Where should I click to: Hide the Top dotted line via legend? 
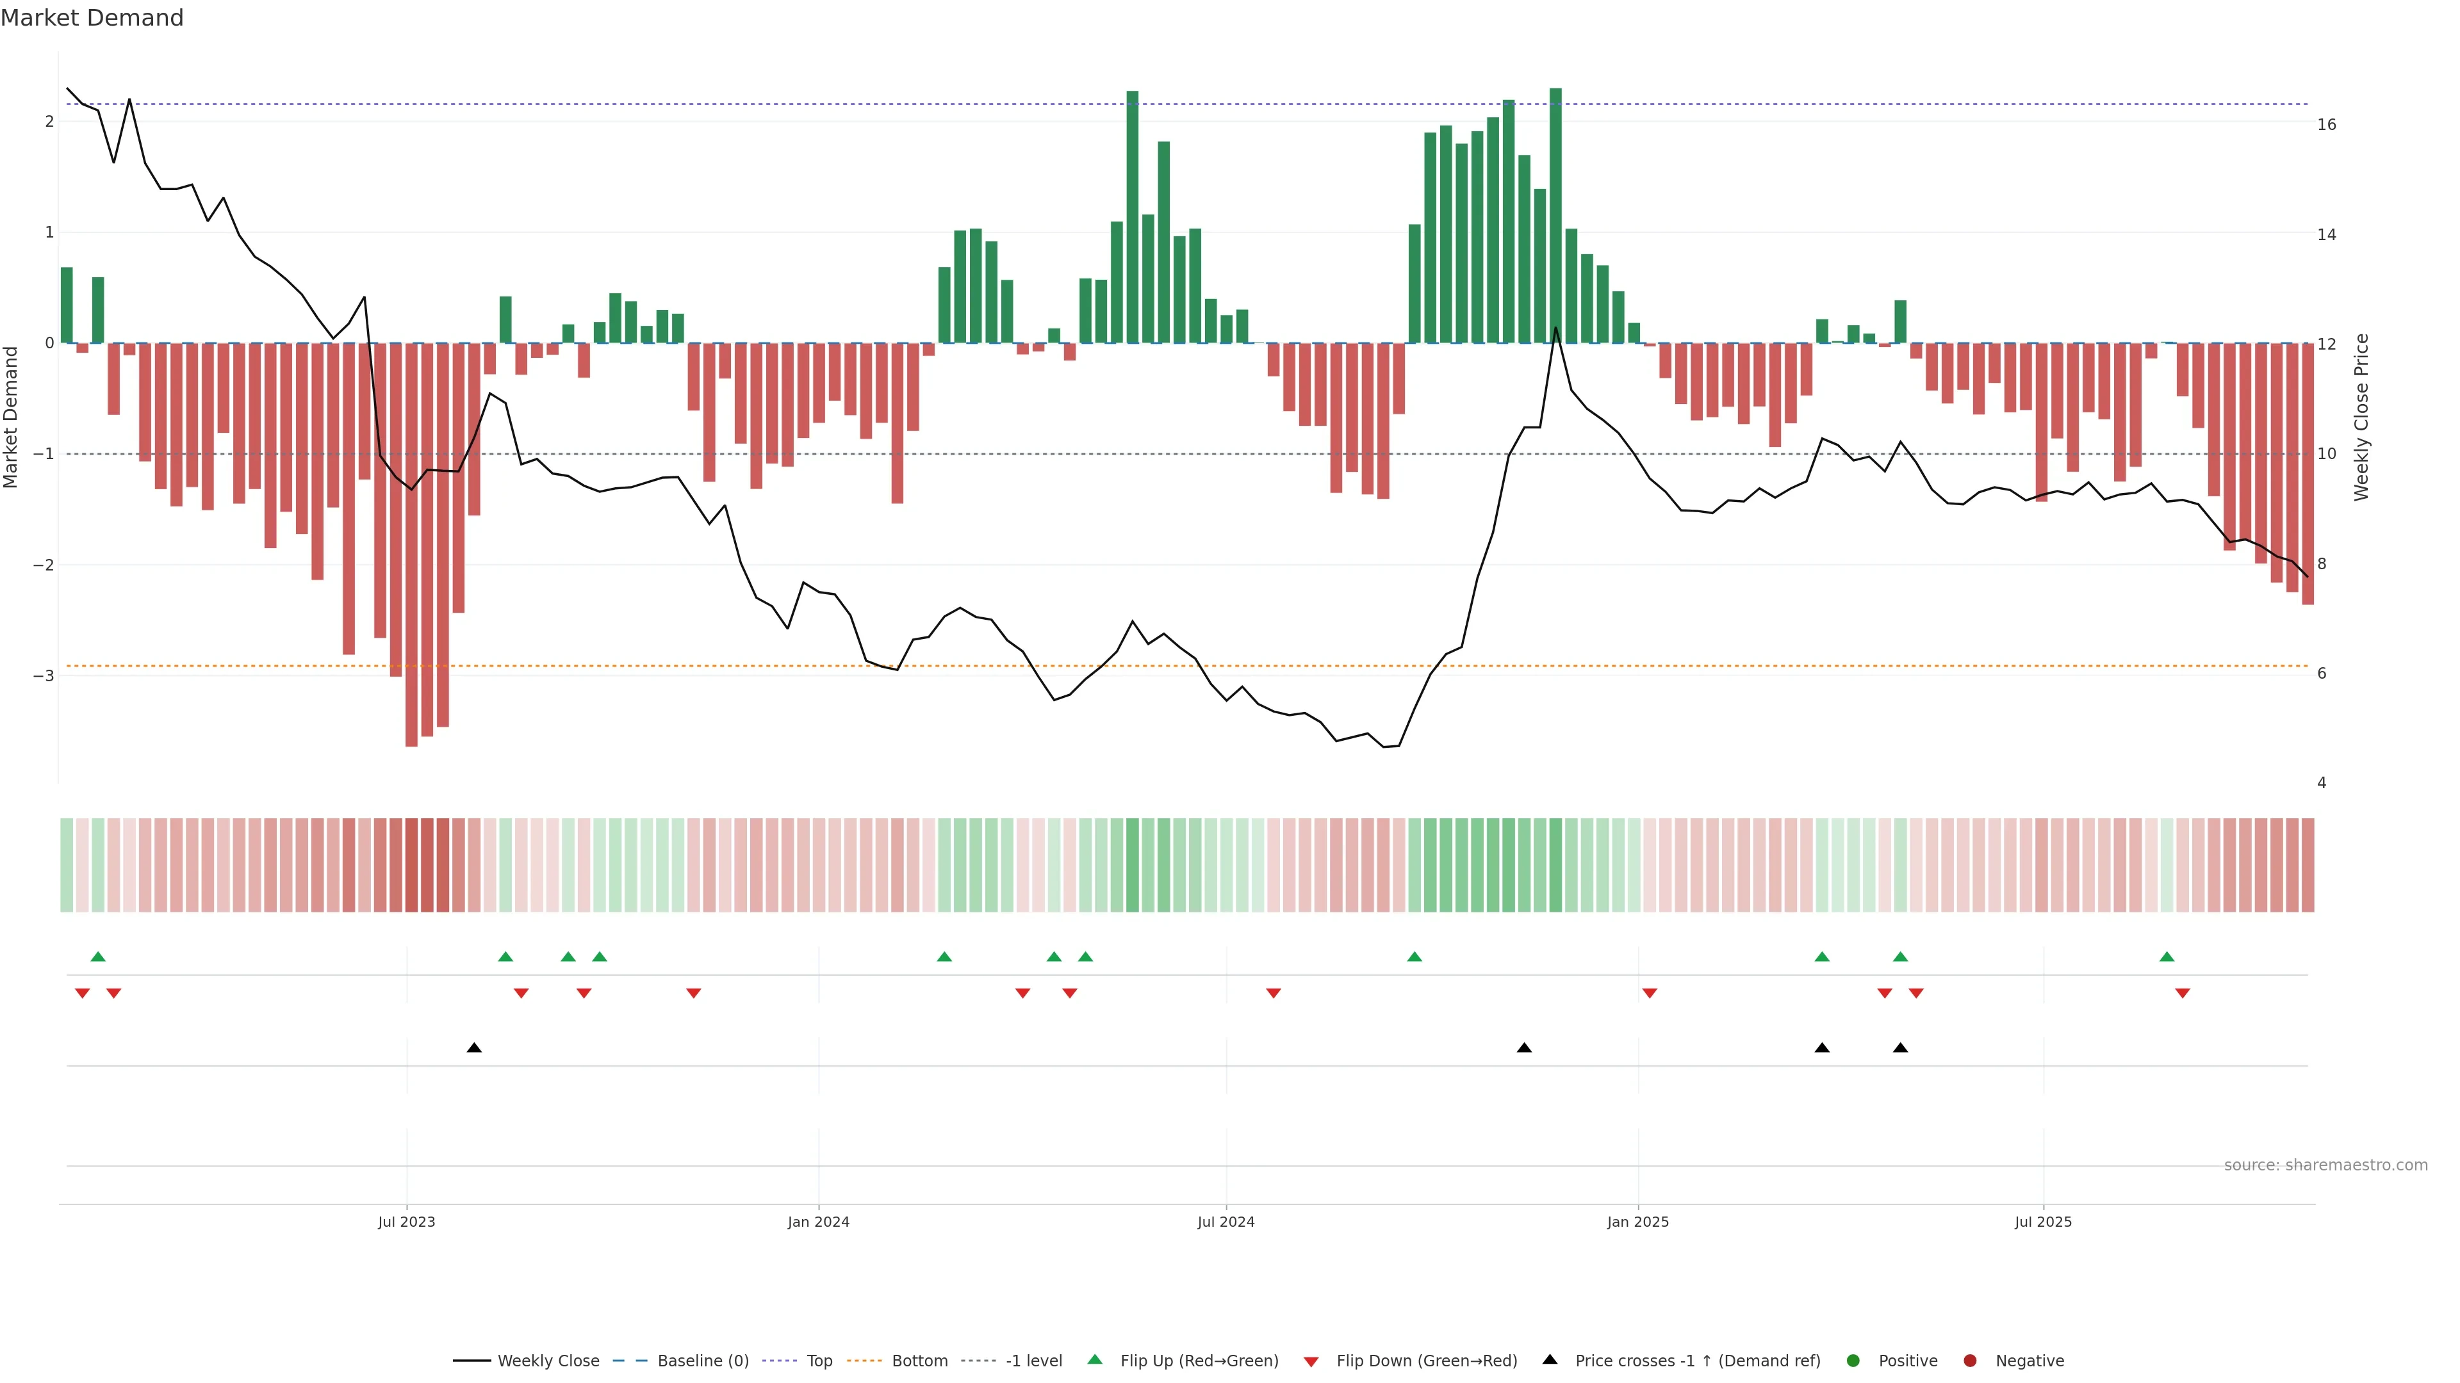tap(819, 1361)
